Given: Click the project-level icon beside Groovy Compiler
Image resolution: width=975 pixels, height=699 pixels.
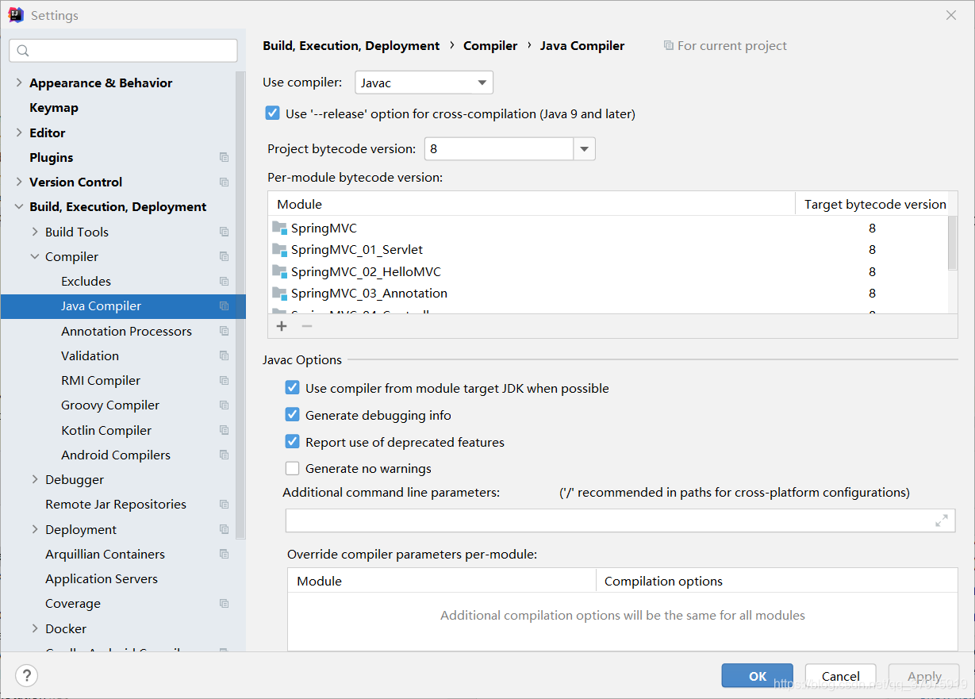Looking at the screenshot, I should click(224, 405).
